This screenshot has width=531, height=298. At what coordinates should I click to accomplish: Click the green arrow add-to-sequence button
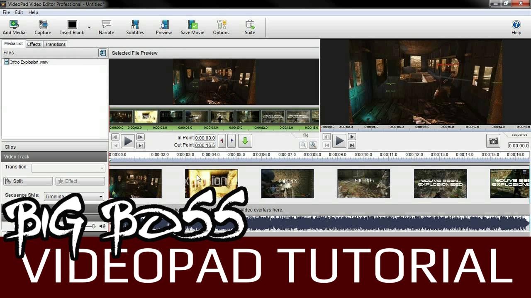(x=245, y=141)
